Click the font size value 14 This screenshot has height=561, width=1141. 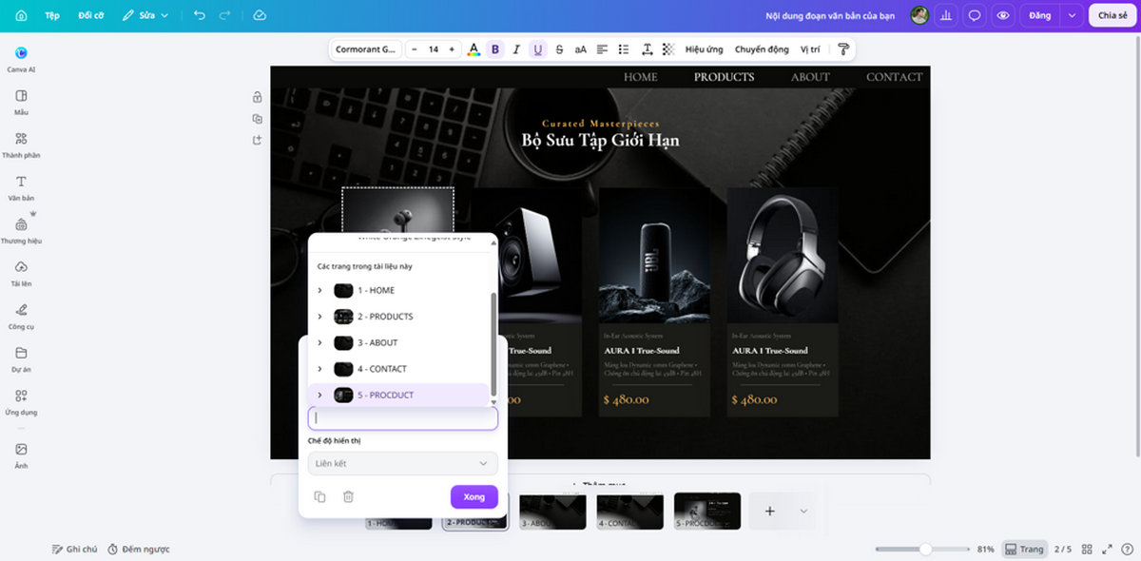(x=433, y=49)
